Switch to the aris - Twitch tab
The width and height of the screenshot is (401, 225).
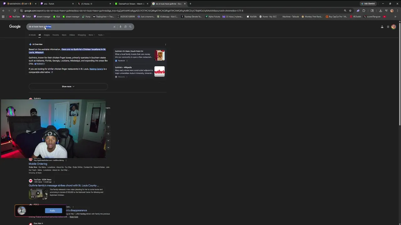pyautogui.click(x=56, y=4)
